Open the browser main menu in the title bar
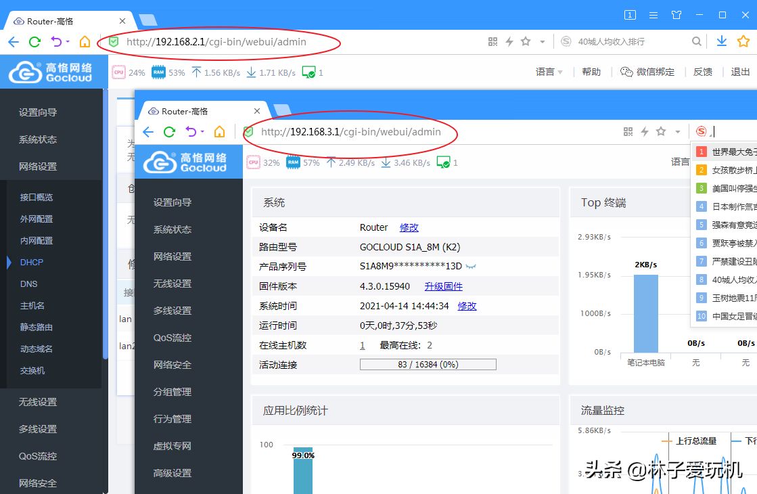This screenshot has width=757, height=494. [653, 15]
